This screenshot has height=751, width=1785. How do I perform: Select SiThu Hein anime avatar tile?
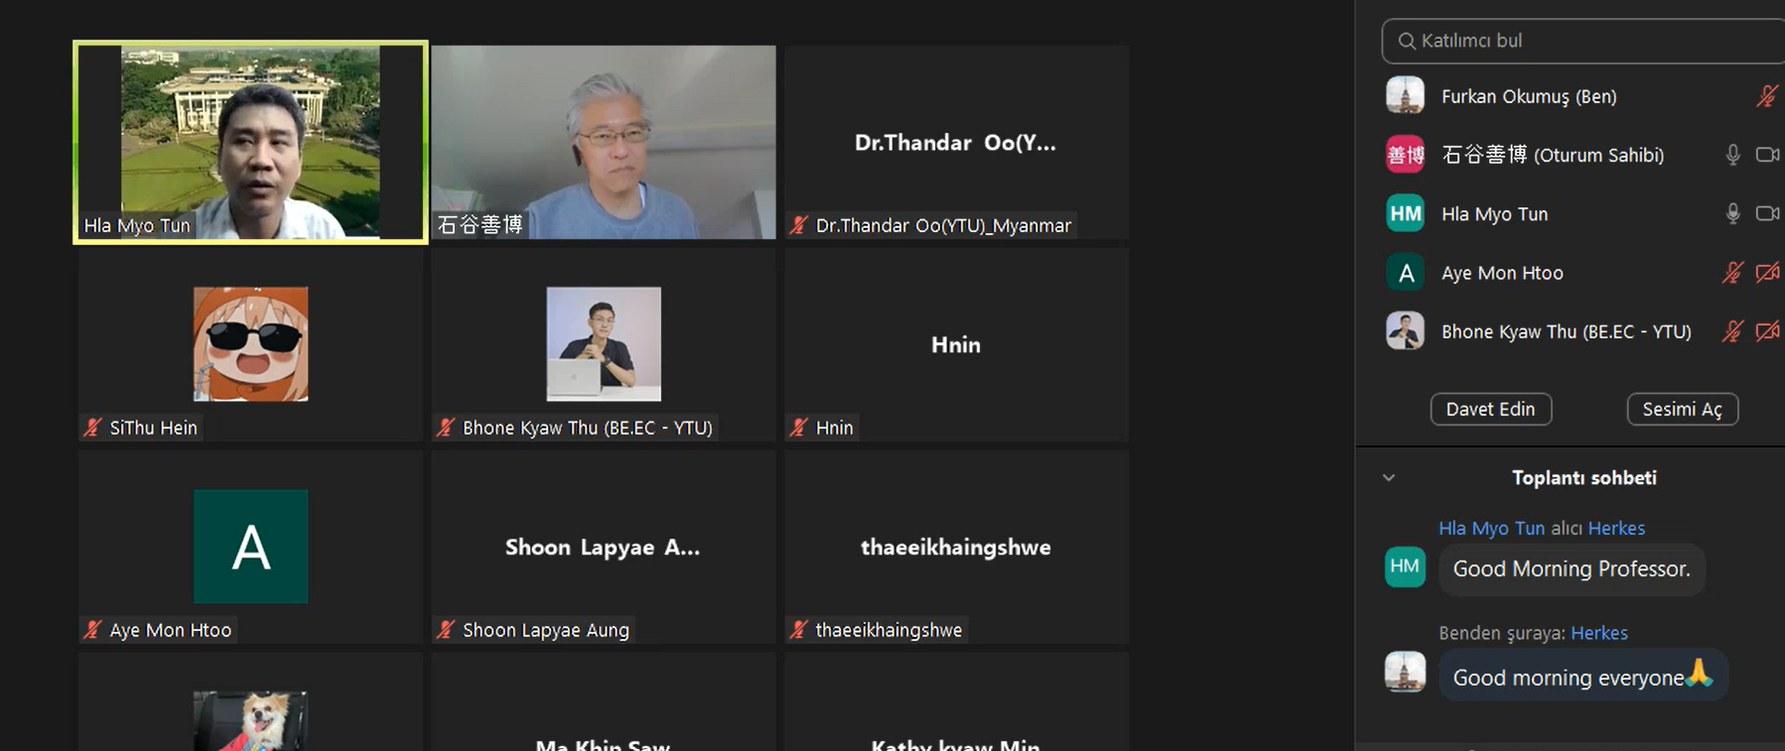coord(250,344)
